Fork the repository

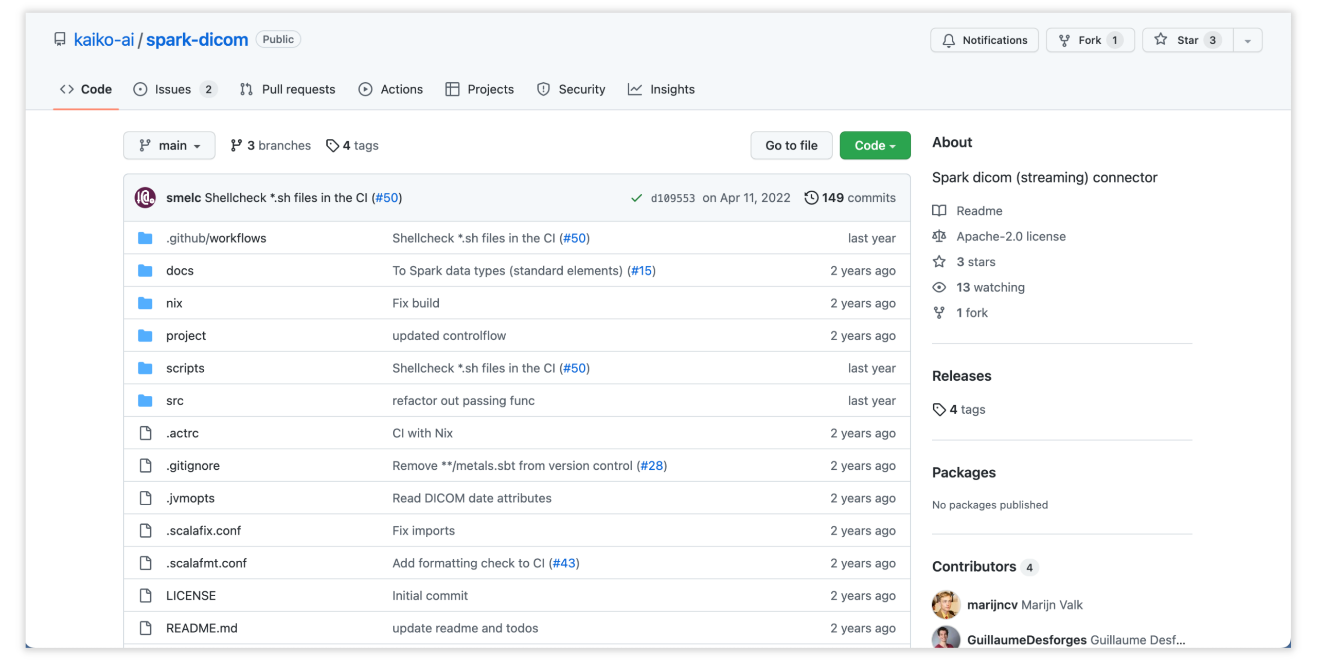point(1089,40)
